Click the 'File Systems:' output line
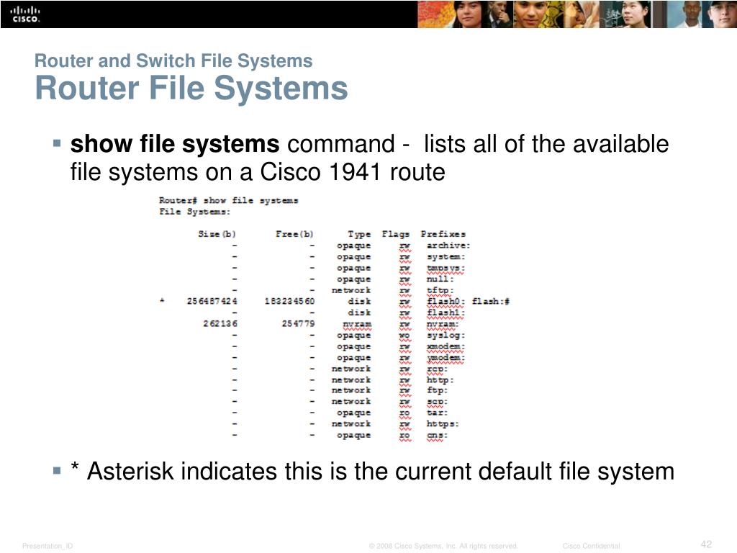 click(194, 212)
